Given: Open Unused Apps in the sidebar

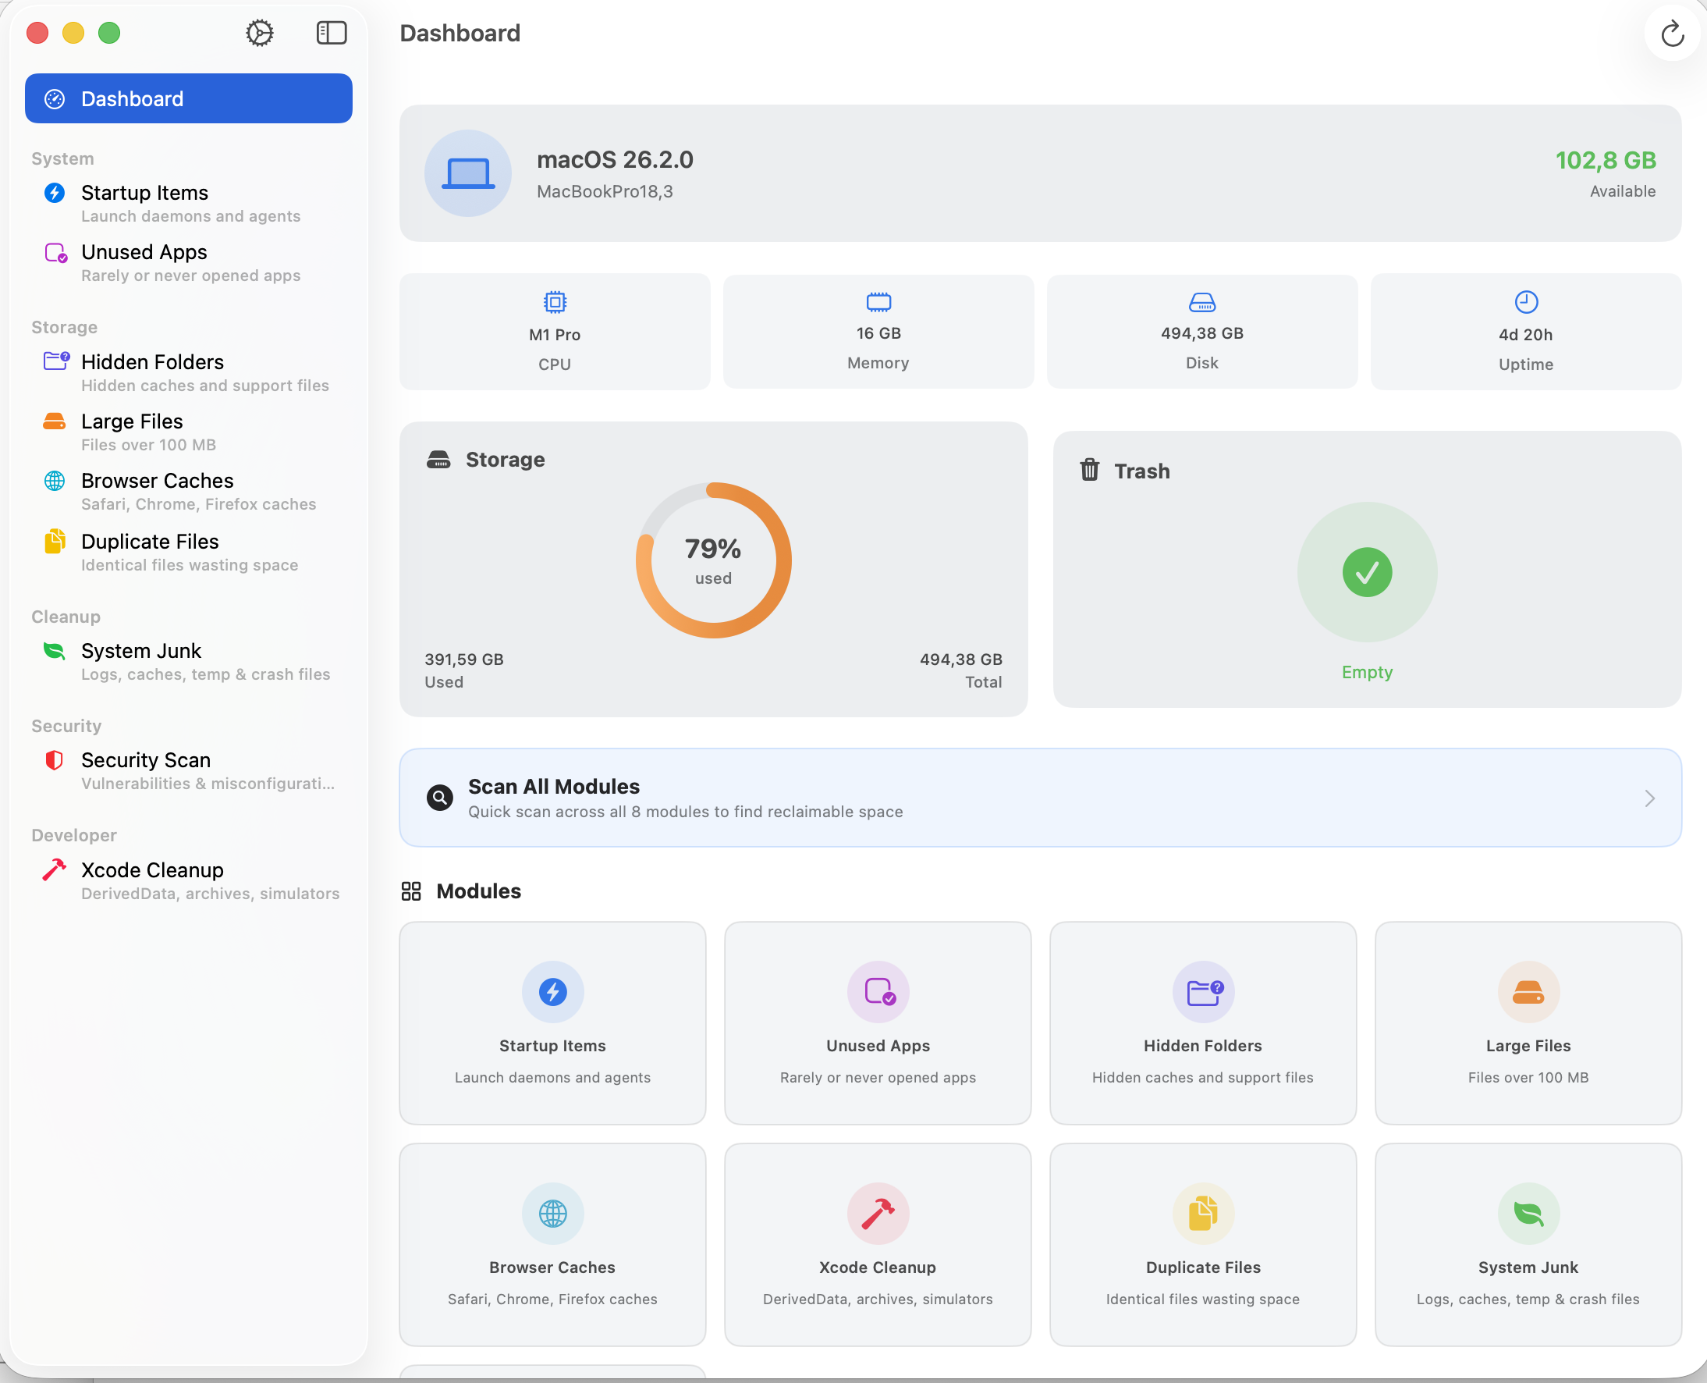Looking at the screenshot, I should [189, 263].
